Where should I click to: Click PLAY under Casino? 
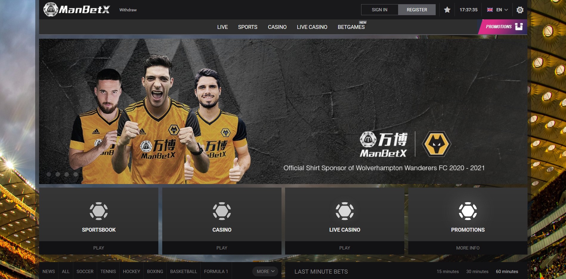point(222,248)
